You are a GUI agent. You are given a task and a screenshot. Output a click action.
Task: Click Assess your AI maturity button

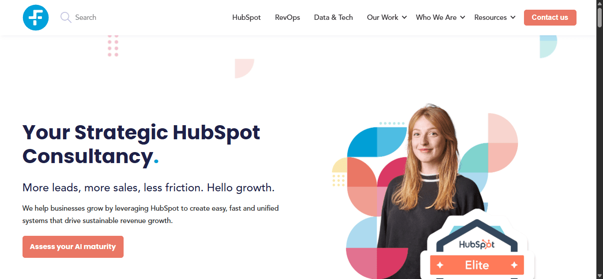tap(73, 247)
